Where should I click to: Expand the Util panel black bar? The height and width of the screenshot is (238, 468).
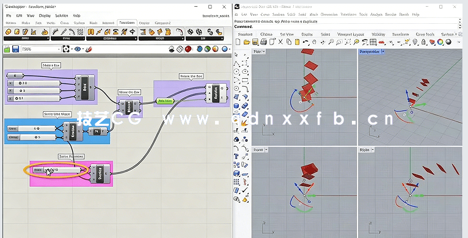click(x=205, y=38)
